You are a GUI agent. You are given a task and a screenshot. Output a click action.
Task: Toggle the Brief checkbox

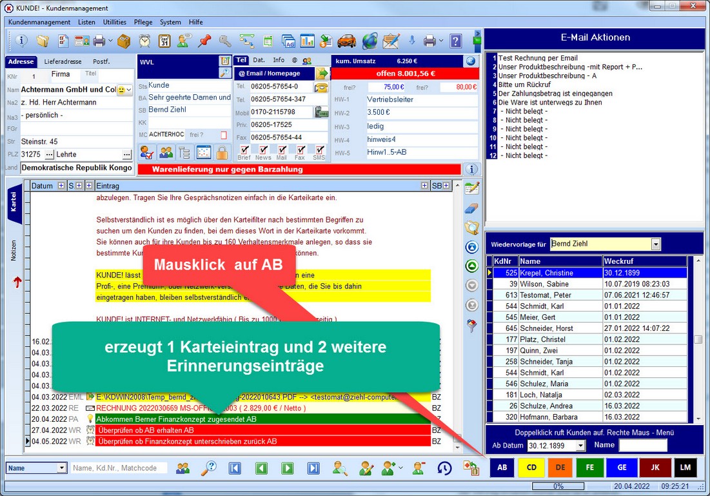click(x=244, y=150)
